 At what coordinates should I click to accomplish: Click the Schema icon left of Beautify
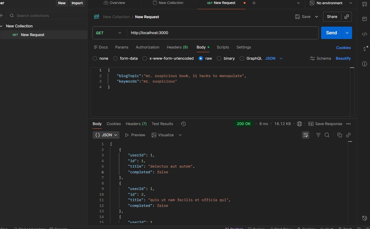[x=312, y=58]
